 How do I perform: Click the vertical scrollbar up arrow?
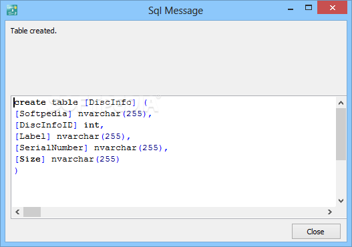341,103
